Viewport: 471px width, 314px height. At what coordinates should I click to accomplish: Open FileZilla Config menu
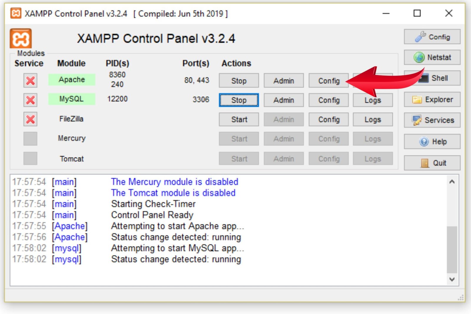(x=329, y=119)
